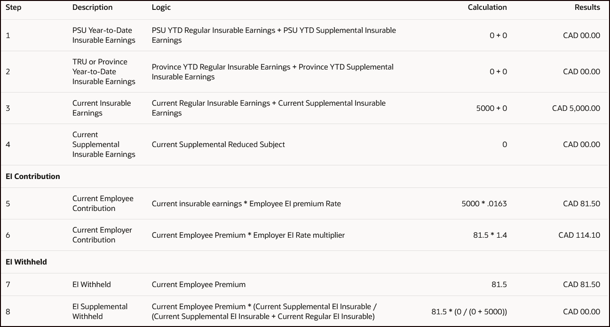Screen dimensions: 610x327
Task: Select the CAD 5,000.00 result
Action: point(576,108)
